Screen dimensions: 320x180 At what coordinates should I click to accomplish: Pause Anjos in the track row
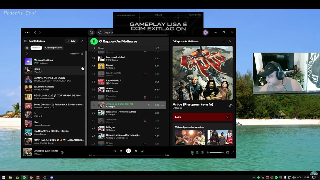pos(94,105)
